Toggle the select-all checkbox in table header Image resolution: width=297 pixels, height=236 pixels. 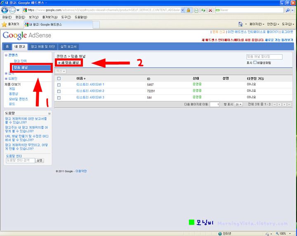(x=59, y=79)
